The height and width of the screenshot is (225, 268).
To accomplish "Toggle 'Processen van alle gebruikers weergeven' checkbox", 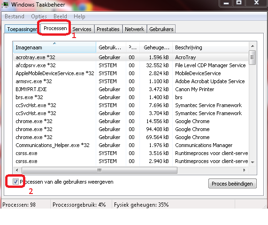I will pos(15,181).
